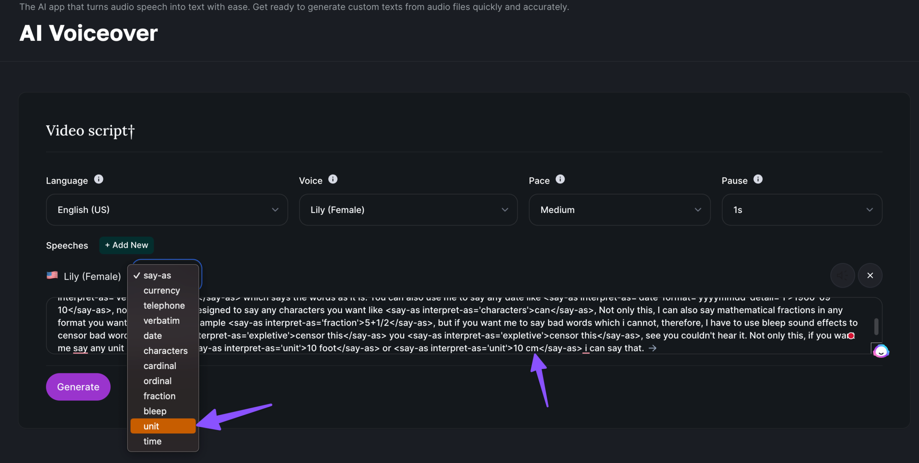Open the Lily (Female) voice dropdown
919x463 pixels.
(x=408, y=210)
